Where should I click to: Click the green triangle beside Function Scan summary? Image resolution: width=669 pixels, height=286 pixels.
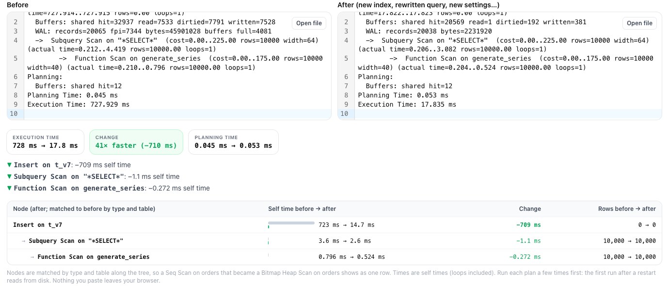point(10,188)
